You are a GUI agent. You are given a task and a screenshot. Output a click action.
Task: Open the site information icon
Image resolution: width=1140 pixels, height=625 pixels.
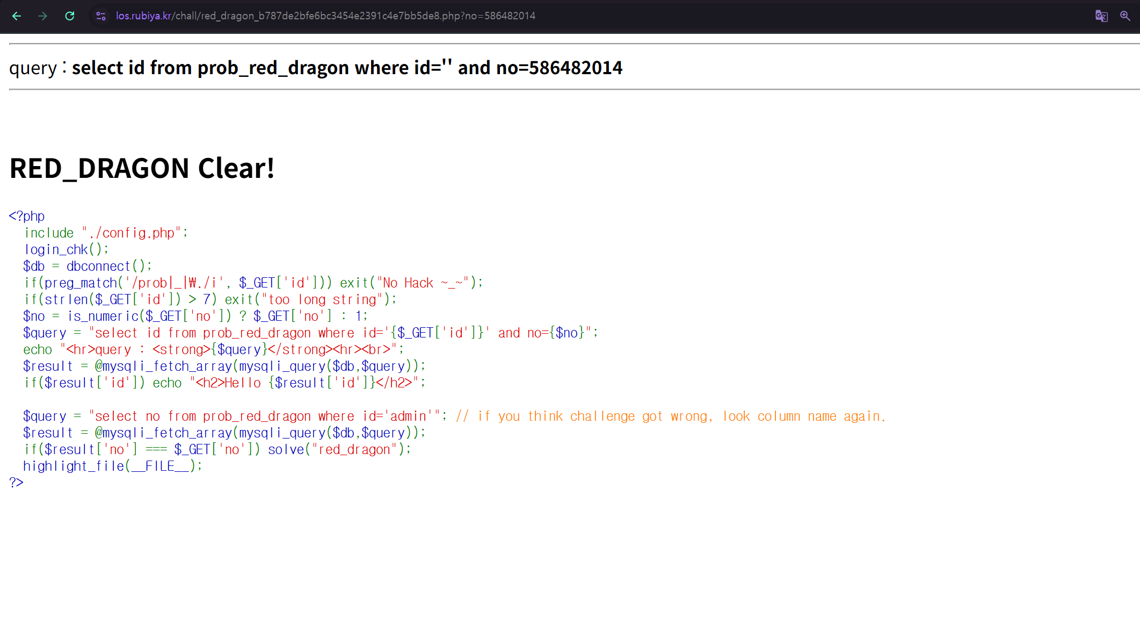(x=100, y=16)
